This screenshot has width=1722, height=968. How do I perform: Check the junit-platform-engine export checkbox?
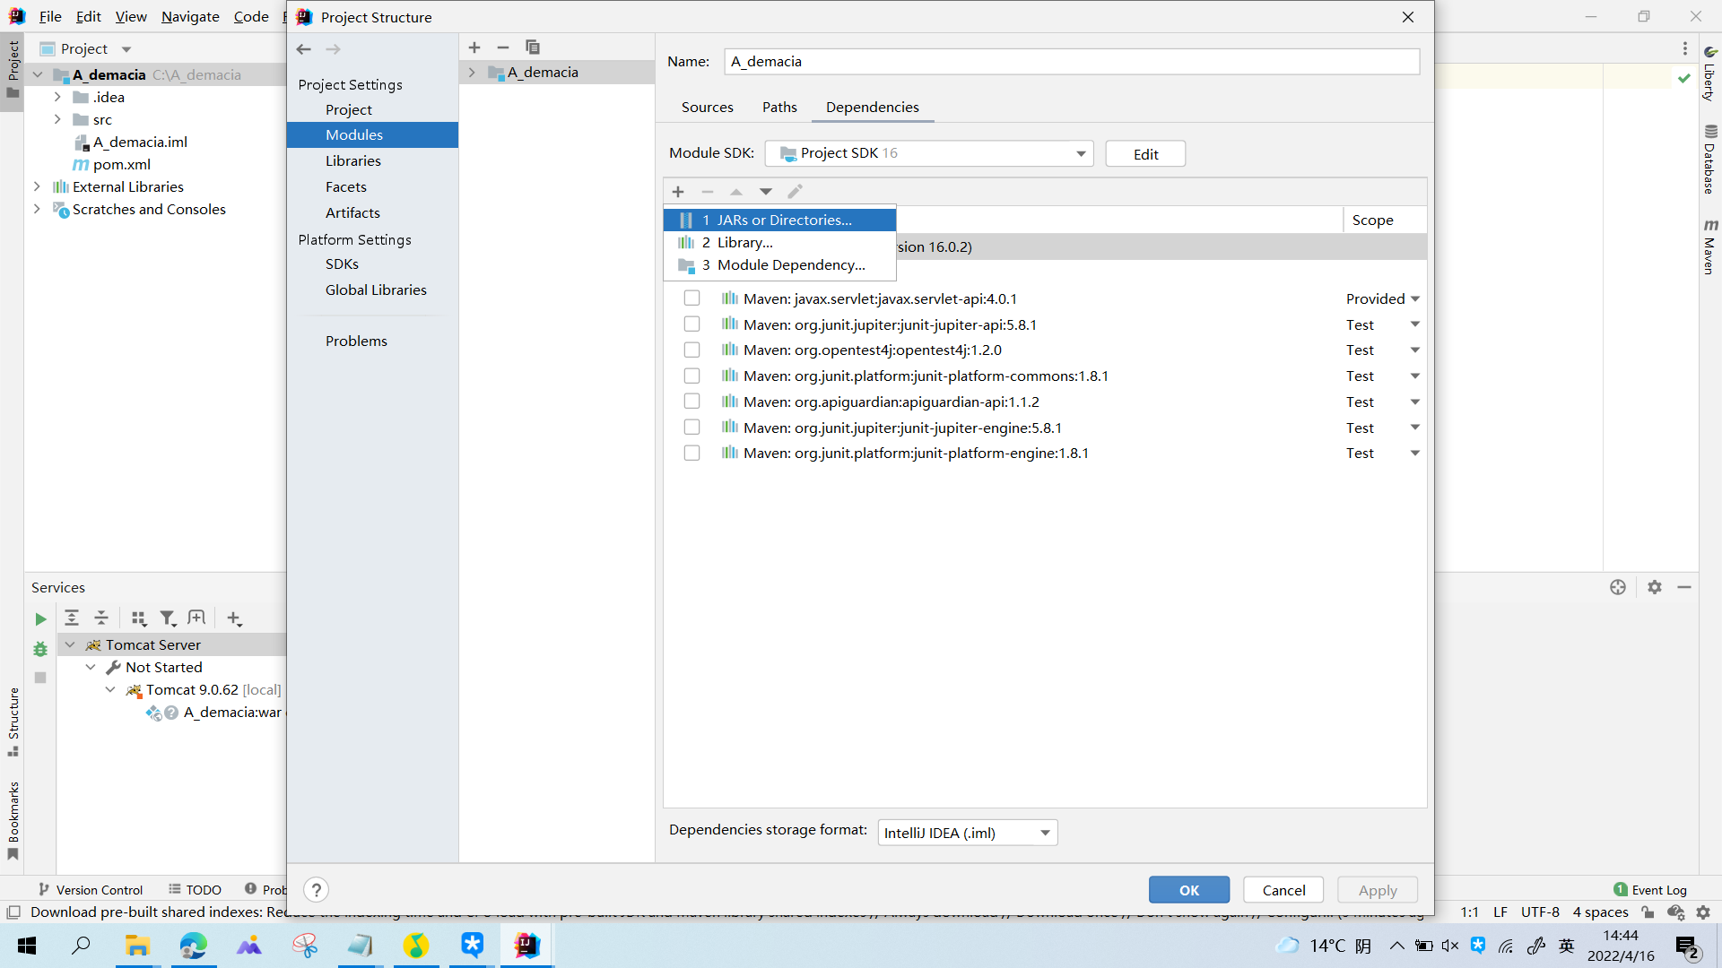[x=691, y=454]
